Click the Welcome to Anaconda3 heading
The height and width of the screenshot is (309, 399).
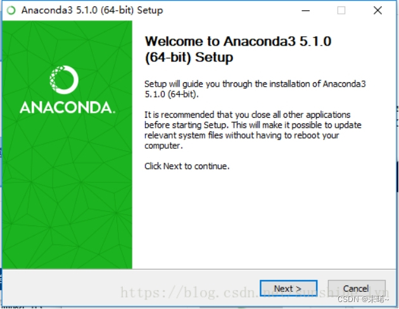pyautogui.click(x=238, y=49)
